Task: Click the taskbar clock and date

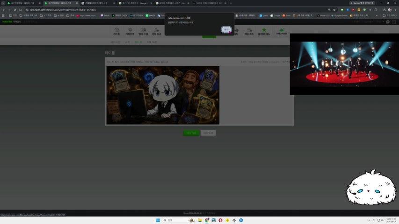Action: (x=392, y=220)
